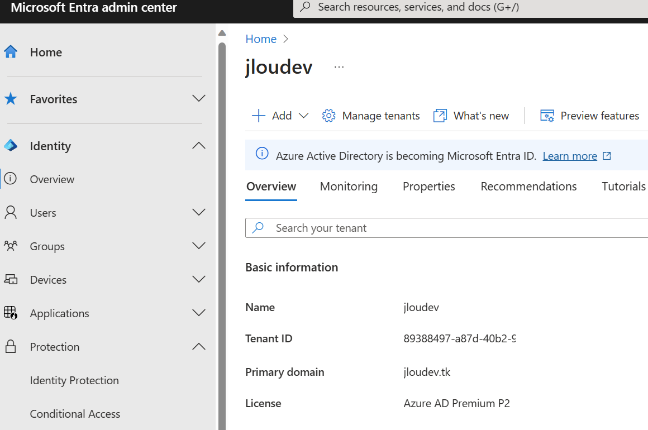The width and height of the screenshot is (648, 430).
Task: Switch to the Monitoring tab
Action: (349, 187)
